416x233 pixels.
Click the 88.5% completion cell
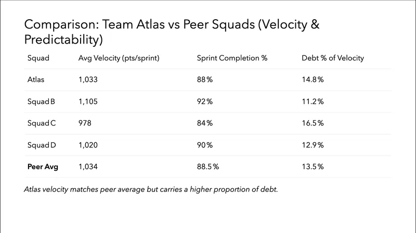click(x=208, y=167)
